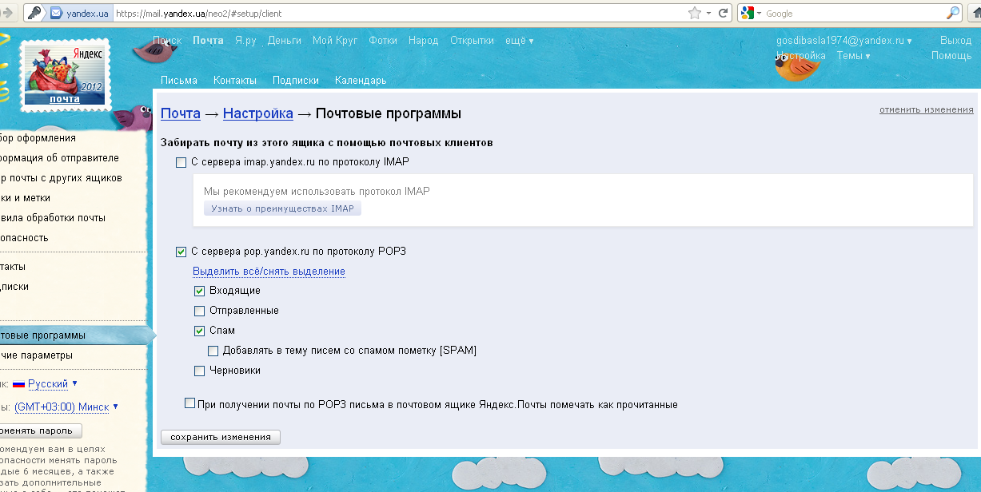Viewport: 981px width, 492px height.
Task: Open Фотки service link
Action: 383,41
